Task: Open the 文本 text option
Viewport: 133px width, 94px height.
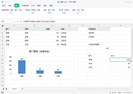Action: point(78,10)
